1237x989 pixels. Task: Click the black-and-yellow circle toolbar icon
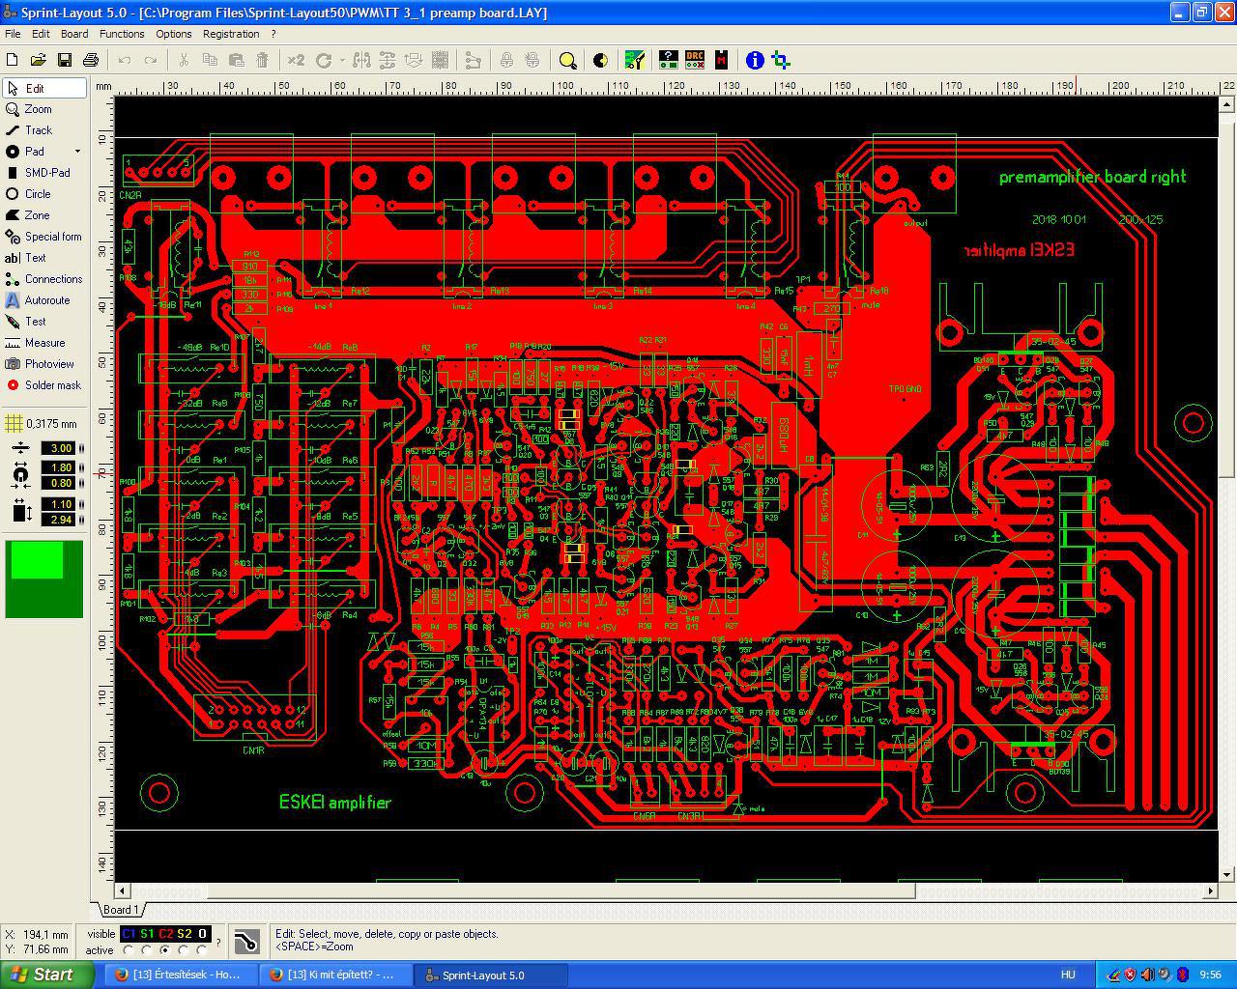[x=600, y=60]
